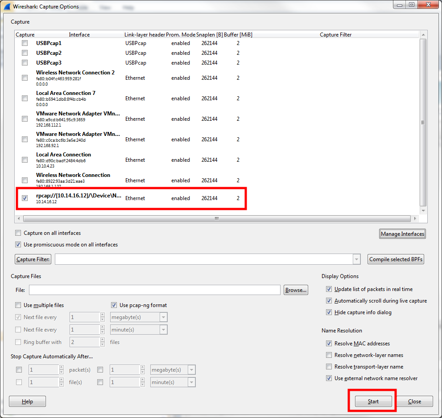
Task: Focus the capture File path field
Action: click(154, 290)
